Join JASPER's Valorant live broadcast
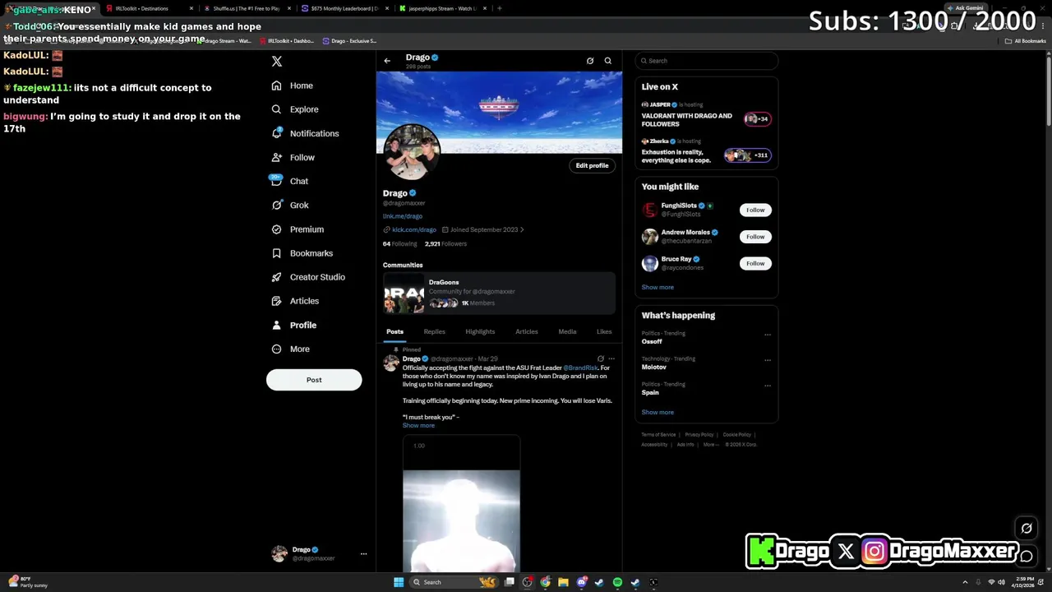The height and width of the screenshot is (592, 1052). [x=707, y=114]
